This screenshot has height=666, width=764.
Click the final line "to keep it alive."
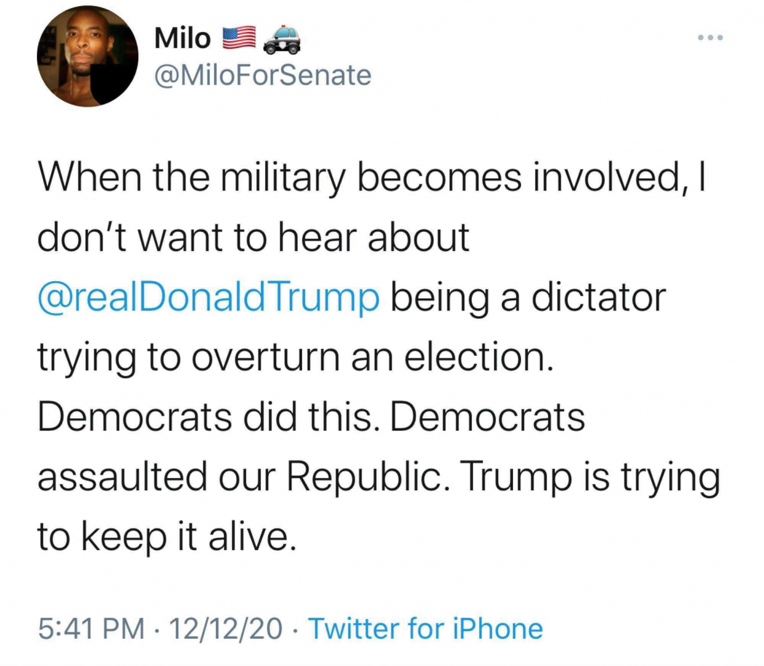click(167, 536)
